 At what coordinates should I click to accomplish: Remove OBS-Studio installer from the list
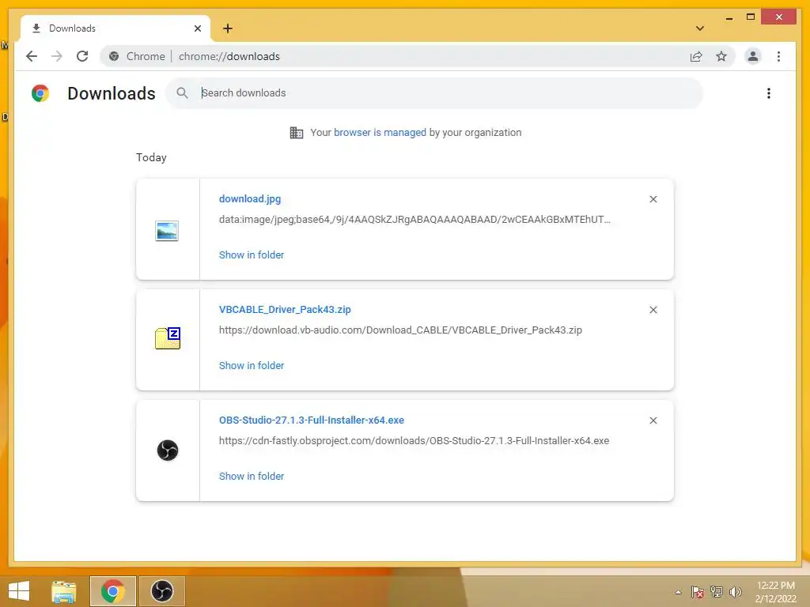653,420
